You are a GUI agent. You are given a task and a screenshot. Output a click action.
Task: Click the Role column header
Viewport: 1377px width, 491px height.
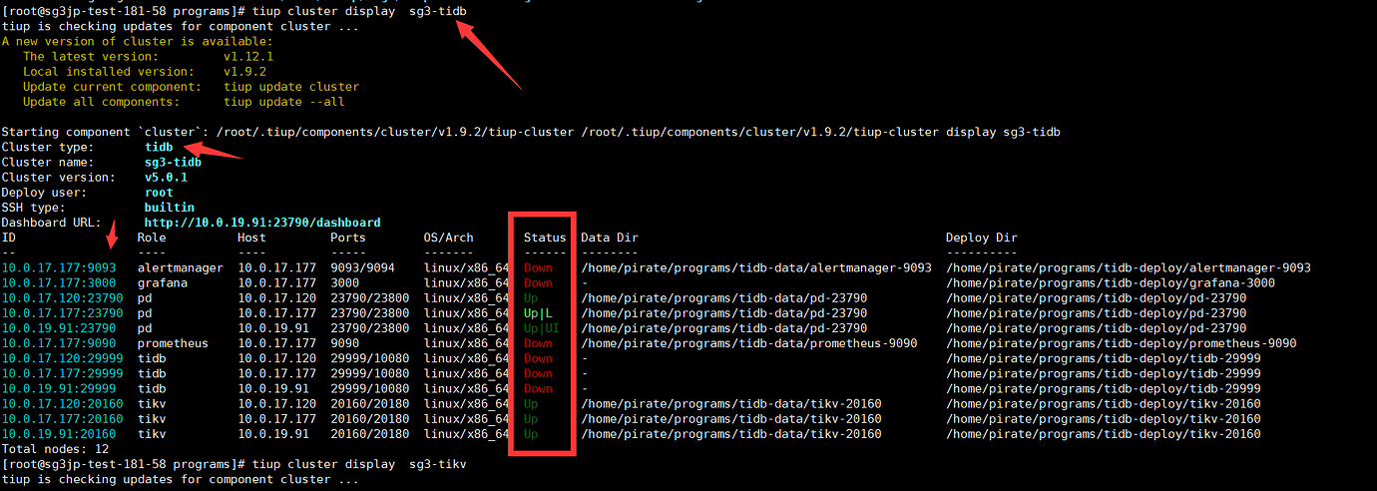pyautogui.click(x=152, y=238)
